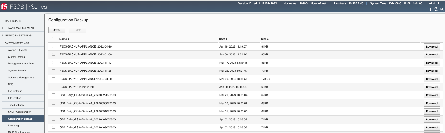
Task: Click Hostname r10900-1.f5demo2.net in header
Action: point(305,3)
